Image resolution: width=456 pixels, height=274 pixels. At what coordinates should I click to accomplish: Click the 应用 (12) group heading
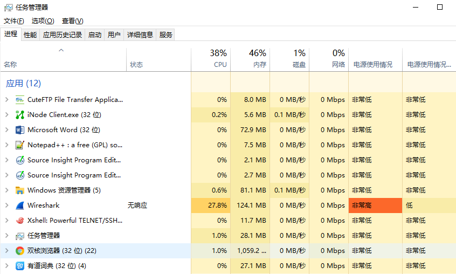pyautogui.click(x=23, y=84)
